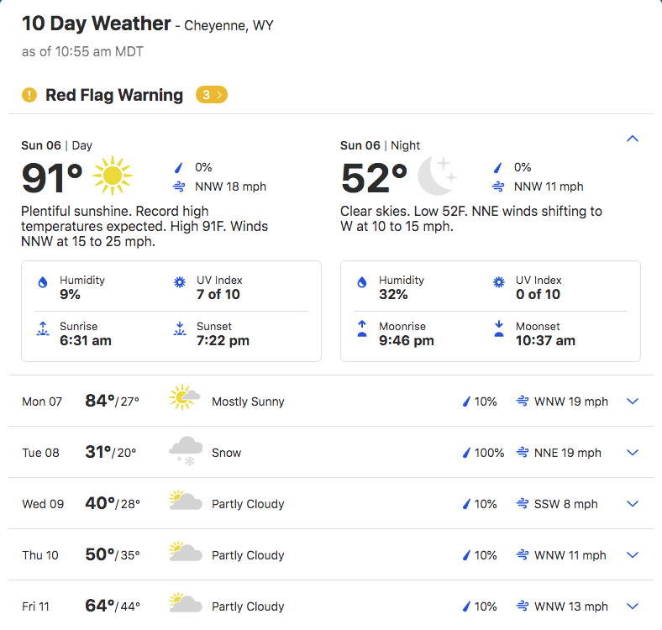Click the partly cloudy icon for Friday
Image resolution: width=662 pixels, height=630 pixels.
(185, 606)
